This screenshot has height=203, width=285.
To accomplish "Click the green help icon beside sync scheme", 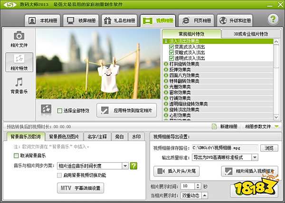I will click(x=133, y=165).
